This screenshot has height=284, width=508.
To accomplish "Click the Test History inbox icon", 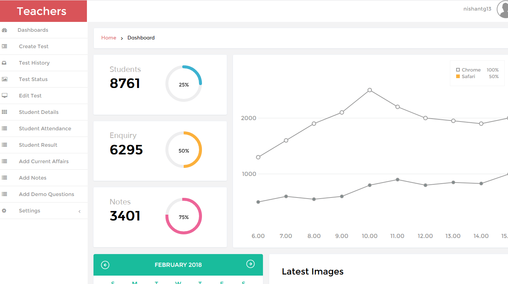I will pos(4,63).
